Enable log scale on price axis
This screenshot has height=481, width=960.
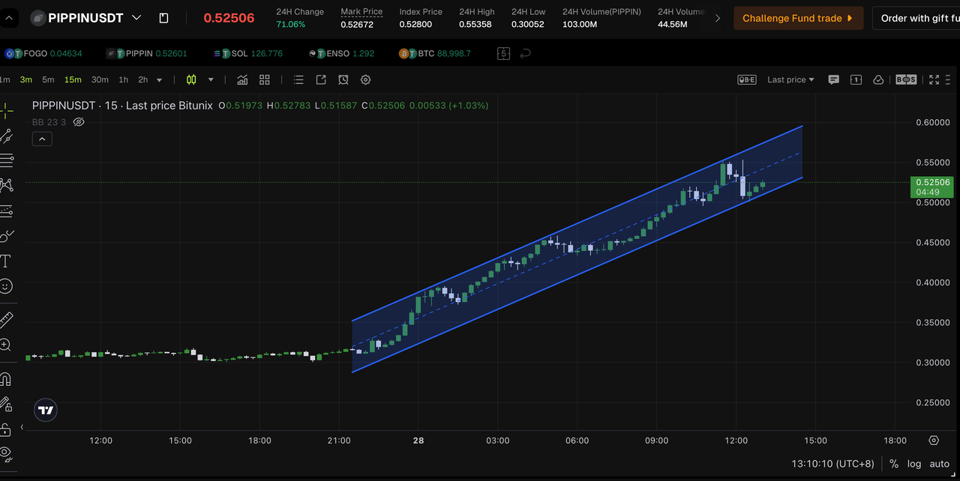tap(914, 464)
